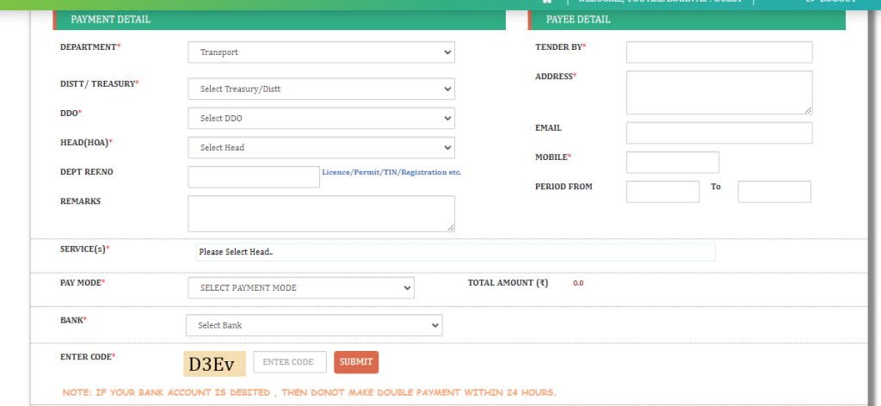Click the Email input field

719,132
